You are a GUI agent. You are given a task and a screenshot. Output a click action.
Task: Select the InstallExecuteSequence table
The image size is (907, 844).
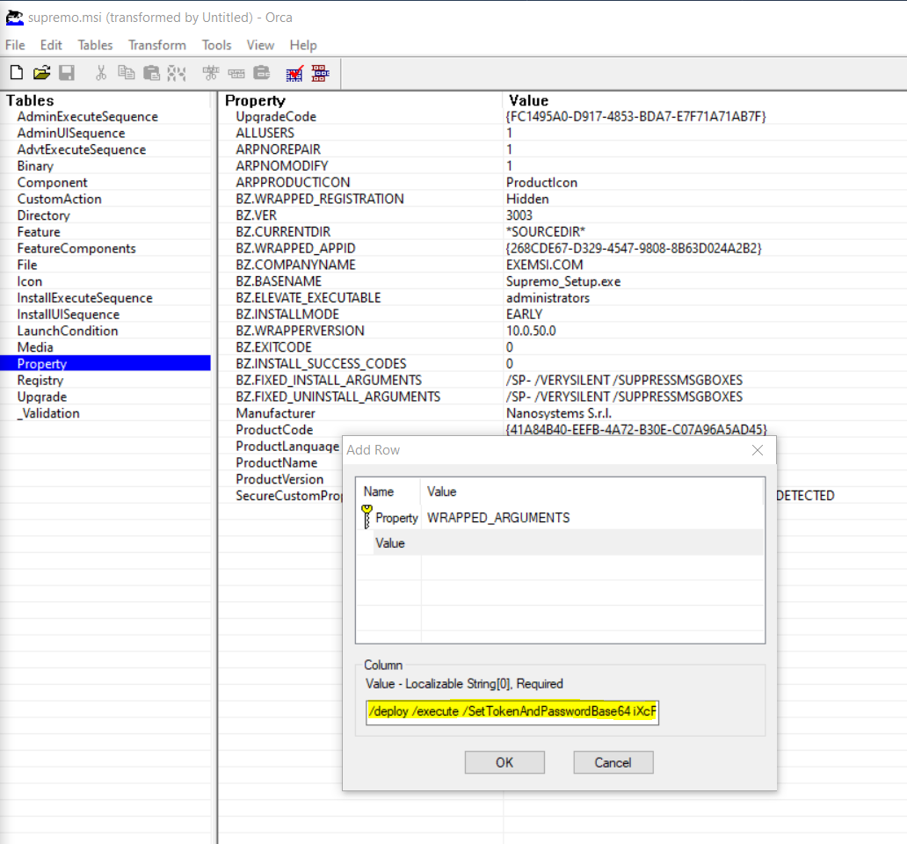pyautogui.click(x=85, y=298)
